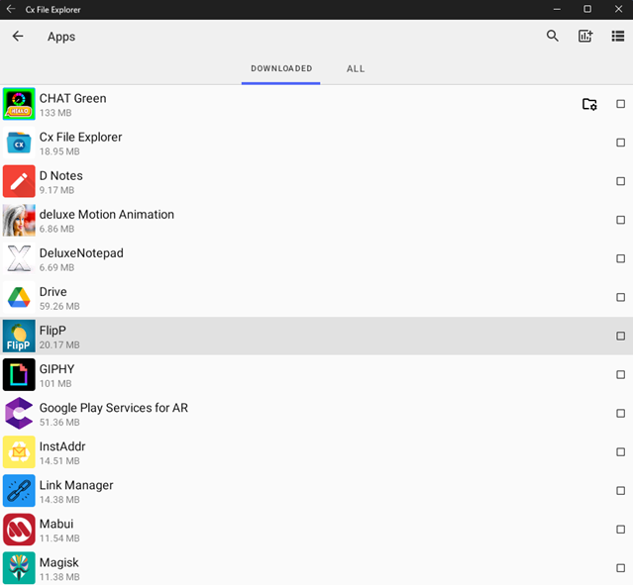Select the DOWNLOADED tab
This screenshot has width=633, height=585.
coord(281,69)
